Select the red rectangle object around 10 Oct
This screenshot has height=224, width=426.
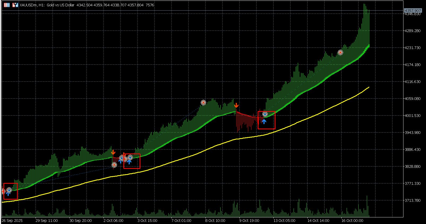tap(266, 120)
